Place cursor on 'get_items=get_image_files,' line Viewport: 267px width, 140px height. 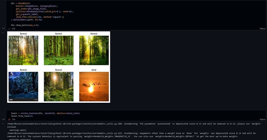point(31,9)
